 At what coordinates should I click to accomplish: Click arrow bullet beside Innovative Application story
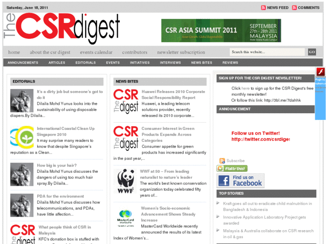[218, 217]
